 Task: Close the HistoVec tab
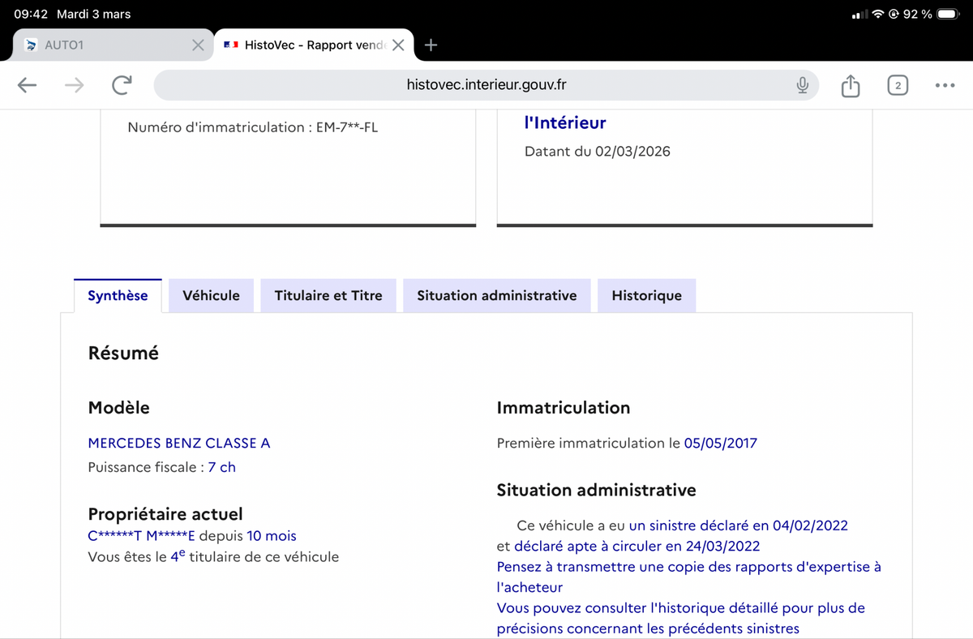tap(398, 45)
